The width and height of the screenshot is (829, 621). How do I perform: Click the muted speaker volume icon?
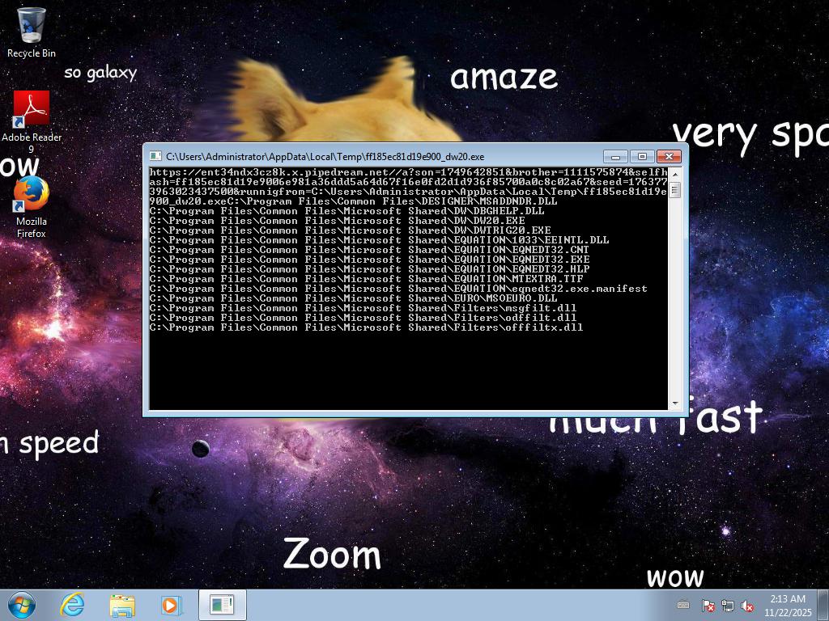[748, 605]
